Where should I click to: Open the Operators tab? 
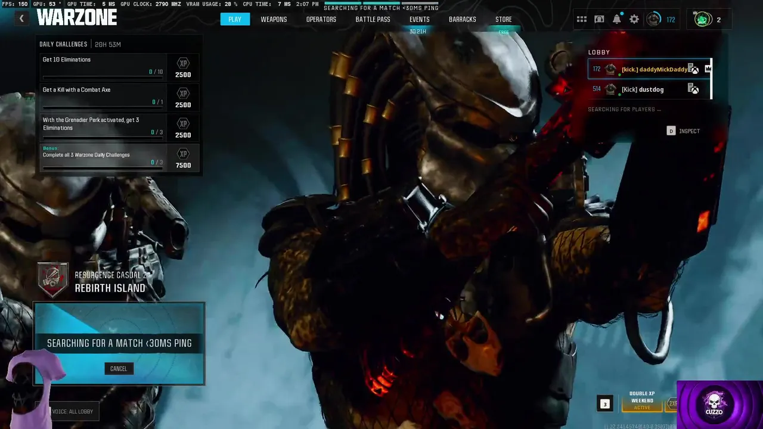[321, 19]
